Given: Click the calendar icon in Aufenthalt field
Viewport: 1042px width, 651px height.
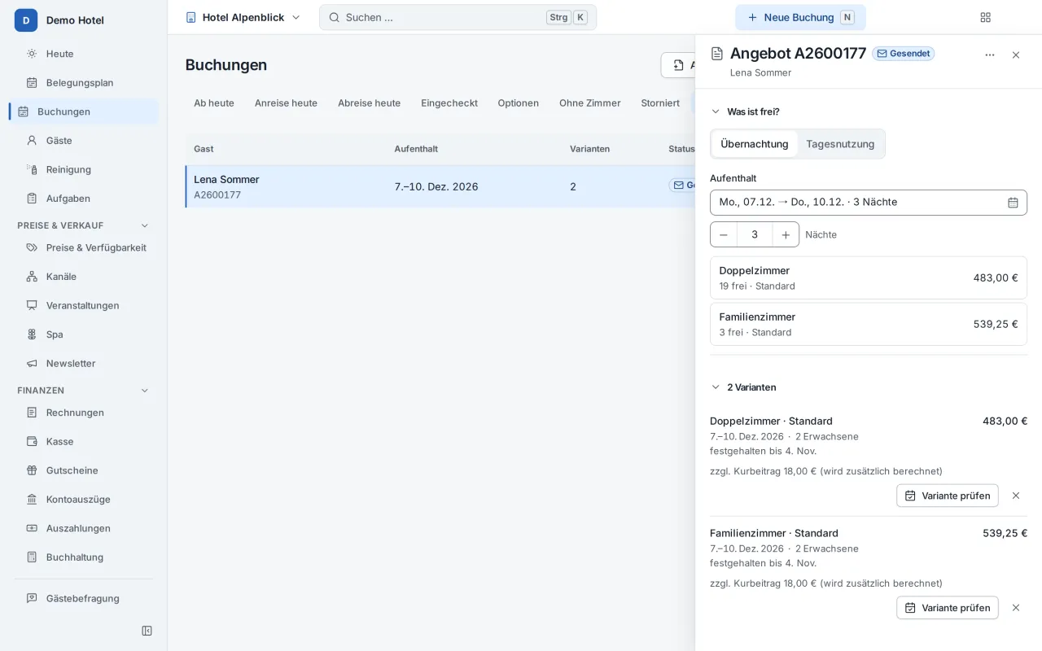Looking at the screenshot, I should (1013, 203).
